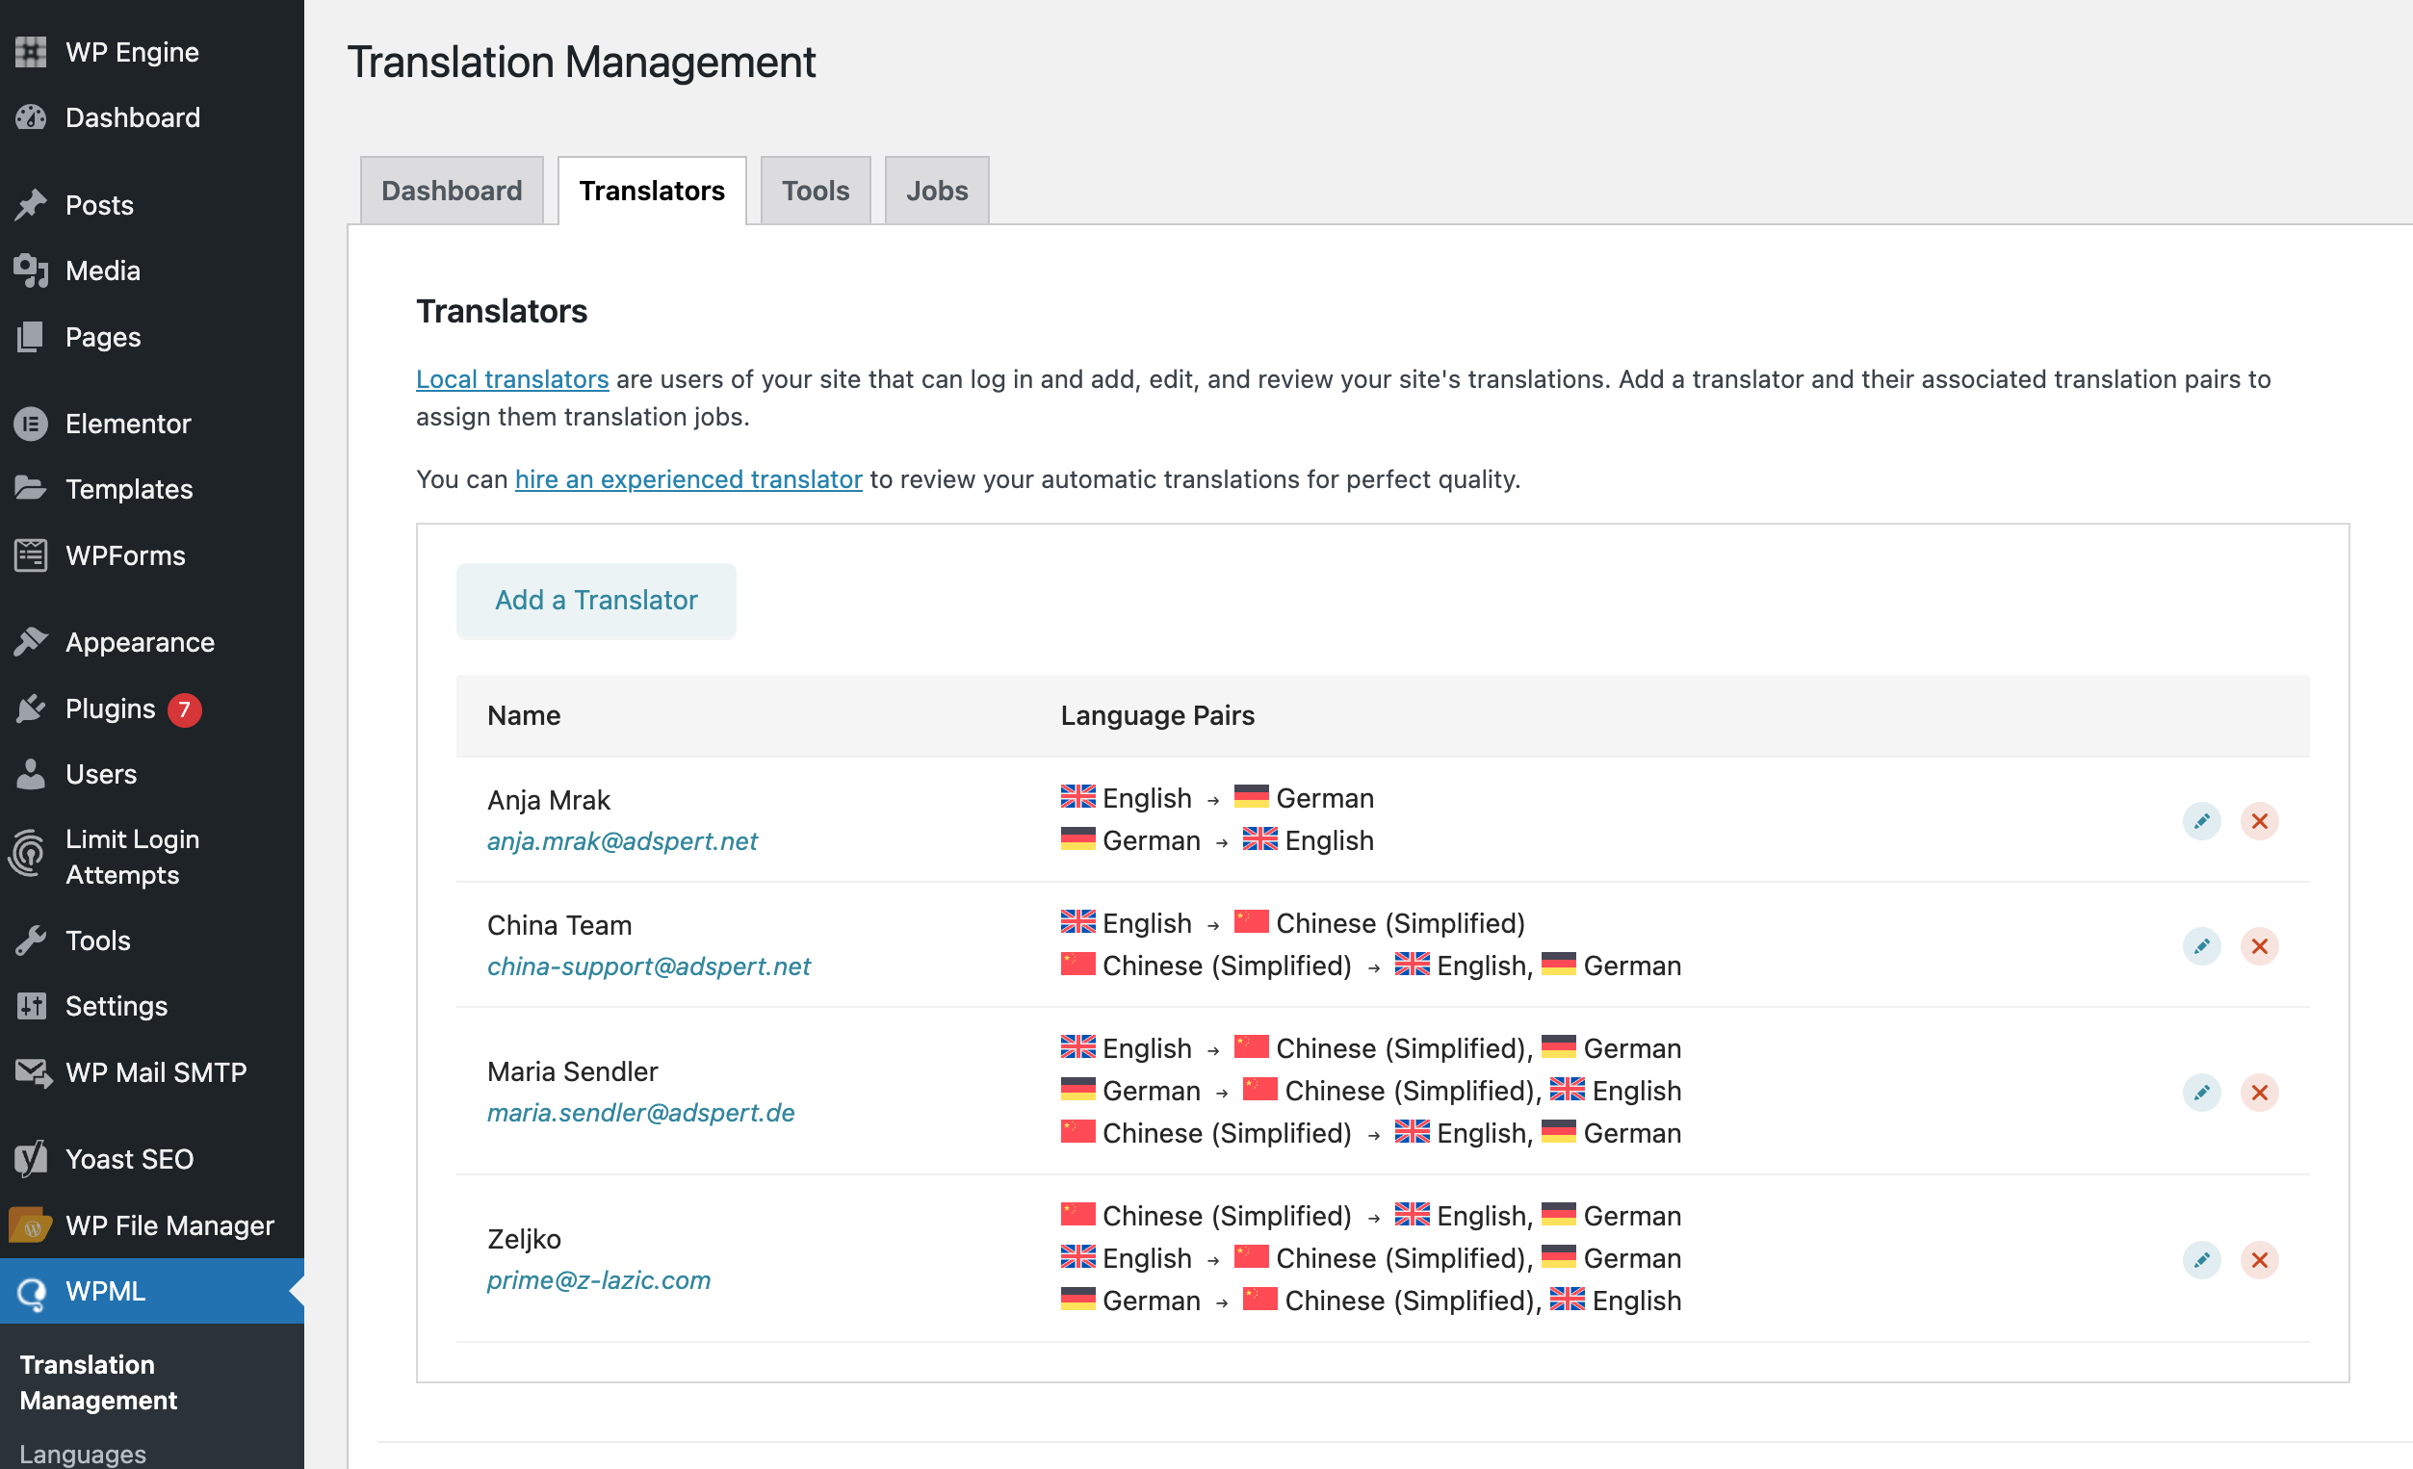Click the Plugins icon in sidebar

click(x=31, y=709)
